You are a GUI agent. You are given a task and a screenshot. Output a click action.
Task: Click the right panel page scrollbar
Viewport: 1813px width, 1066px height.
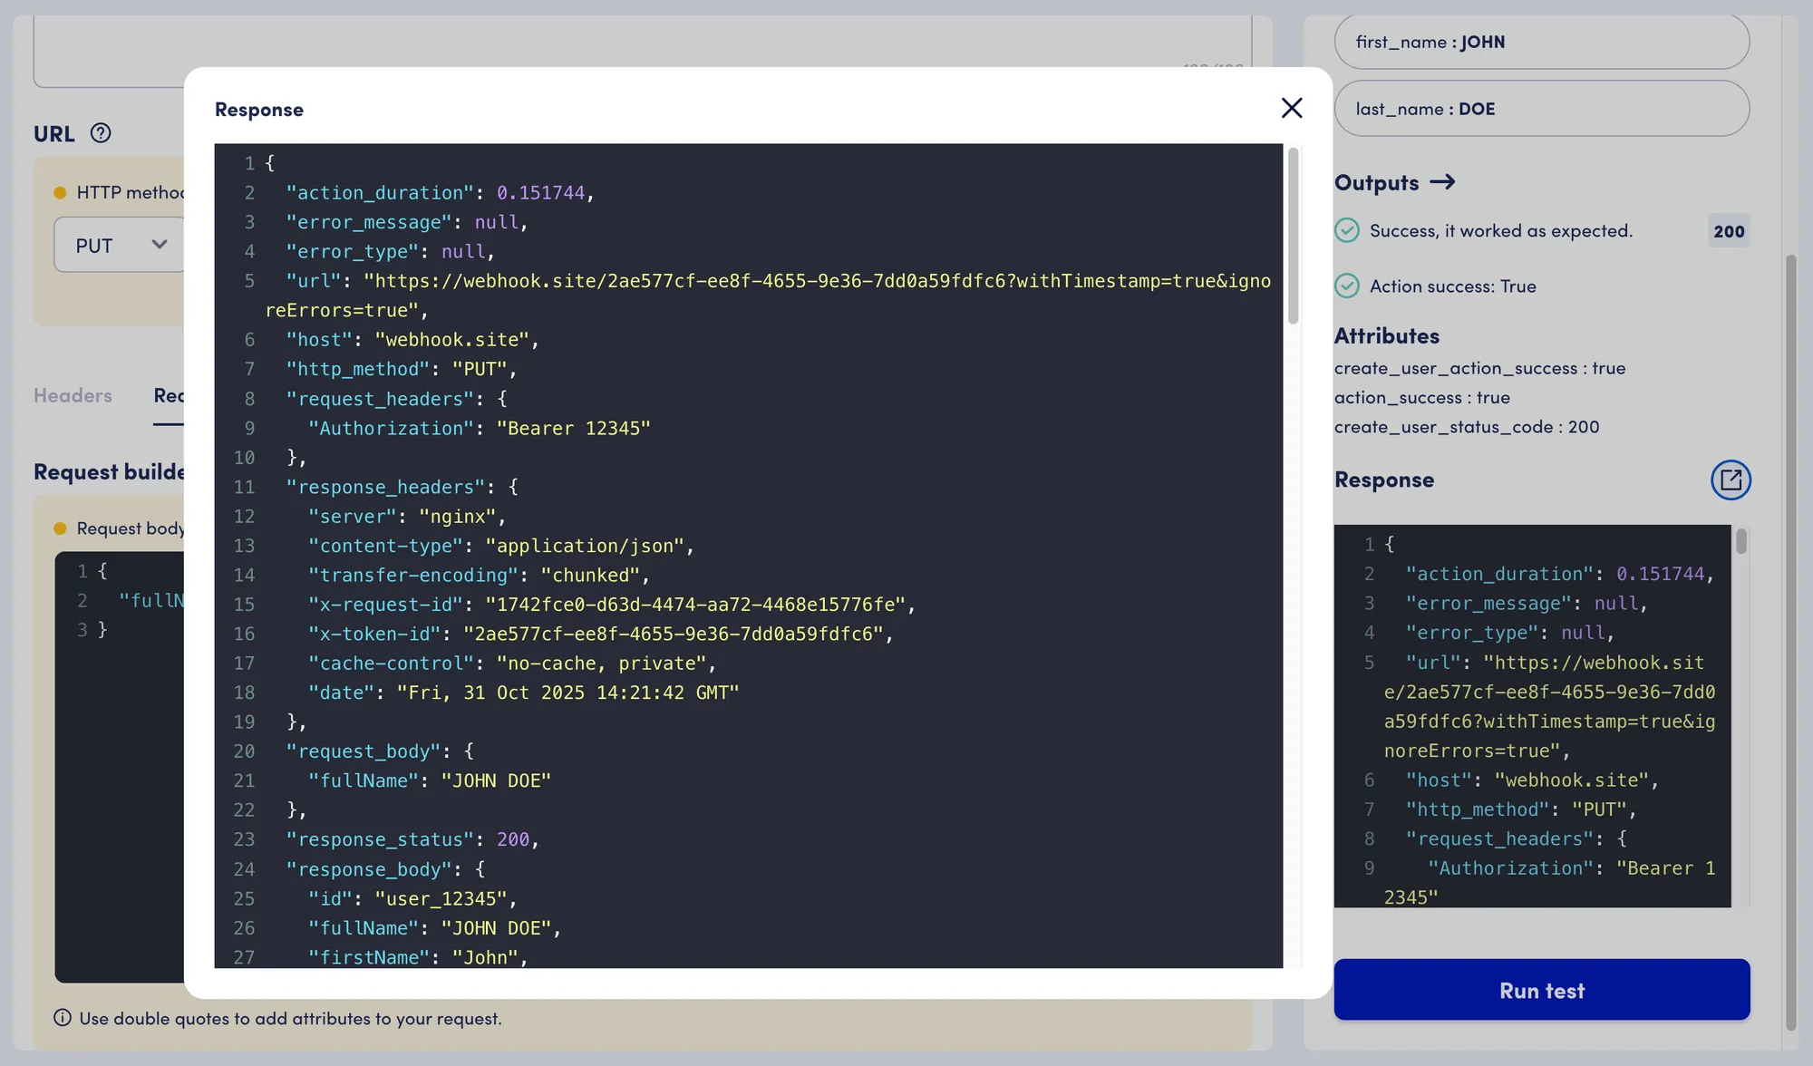click(1790, 642)
